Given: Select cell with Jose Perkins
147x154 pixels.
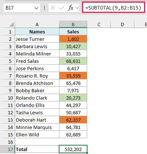Looking at the screenshot, I should pyautogui.click(x=37, y=68).
